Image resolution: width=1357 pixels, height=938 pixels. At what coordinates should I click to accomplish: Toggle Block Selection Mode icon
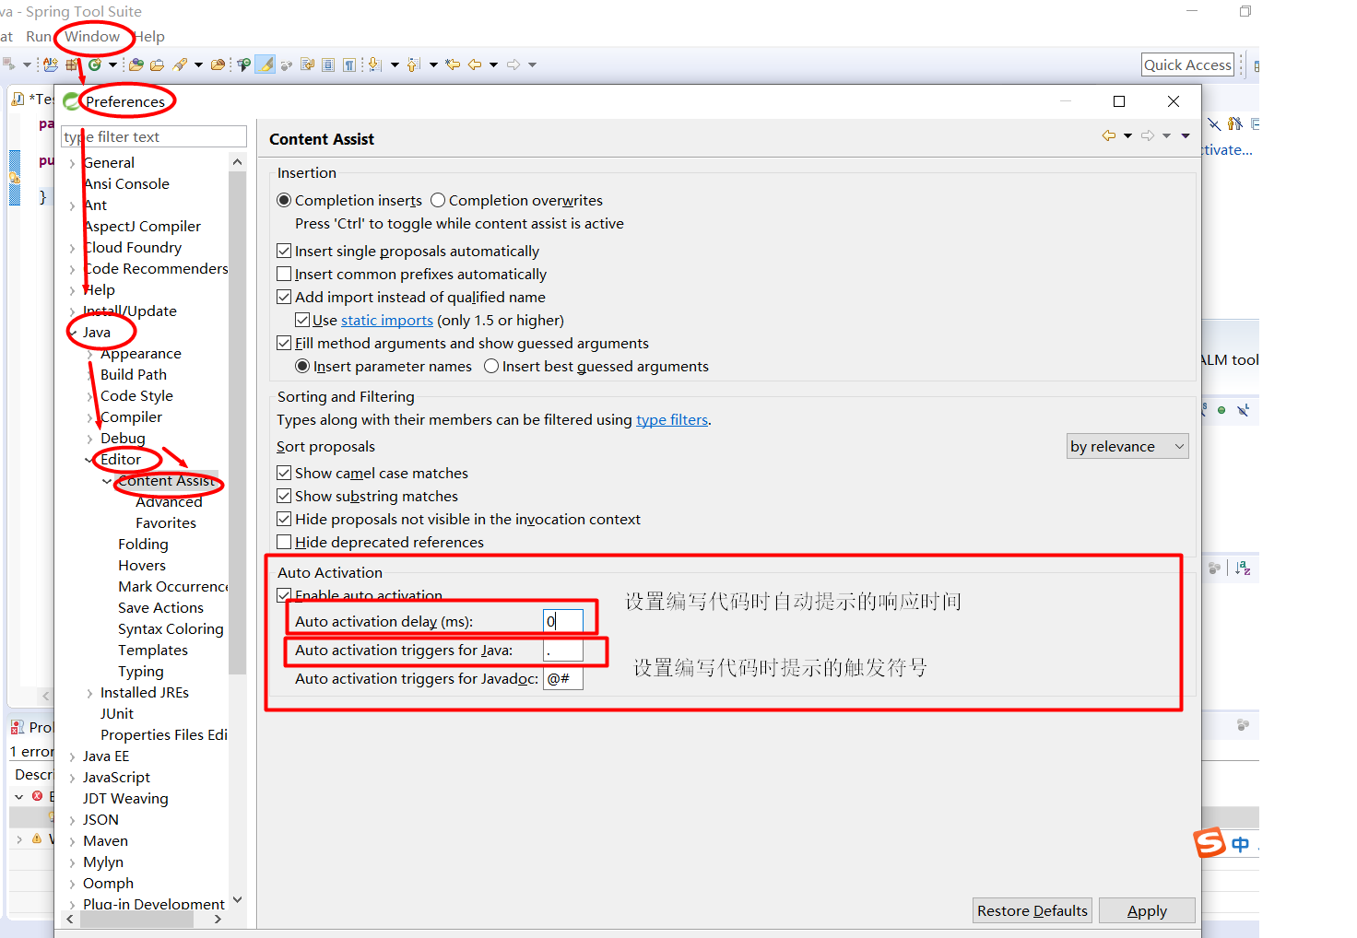click(x=328, y=64)
